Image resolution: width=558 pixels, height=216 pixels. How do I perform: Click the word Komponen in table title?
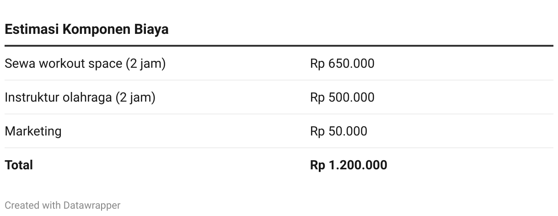tap(97, 30)
